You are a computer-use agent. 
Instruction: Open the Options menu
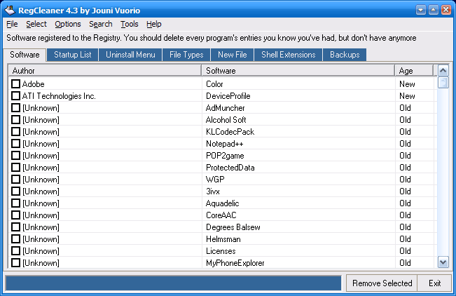(68, 24)
